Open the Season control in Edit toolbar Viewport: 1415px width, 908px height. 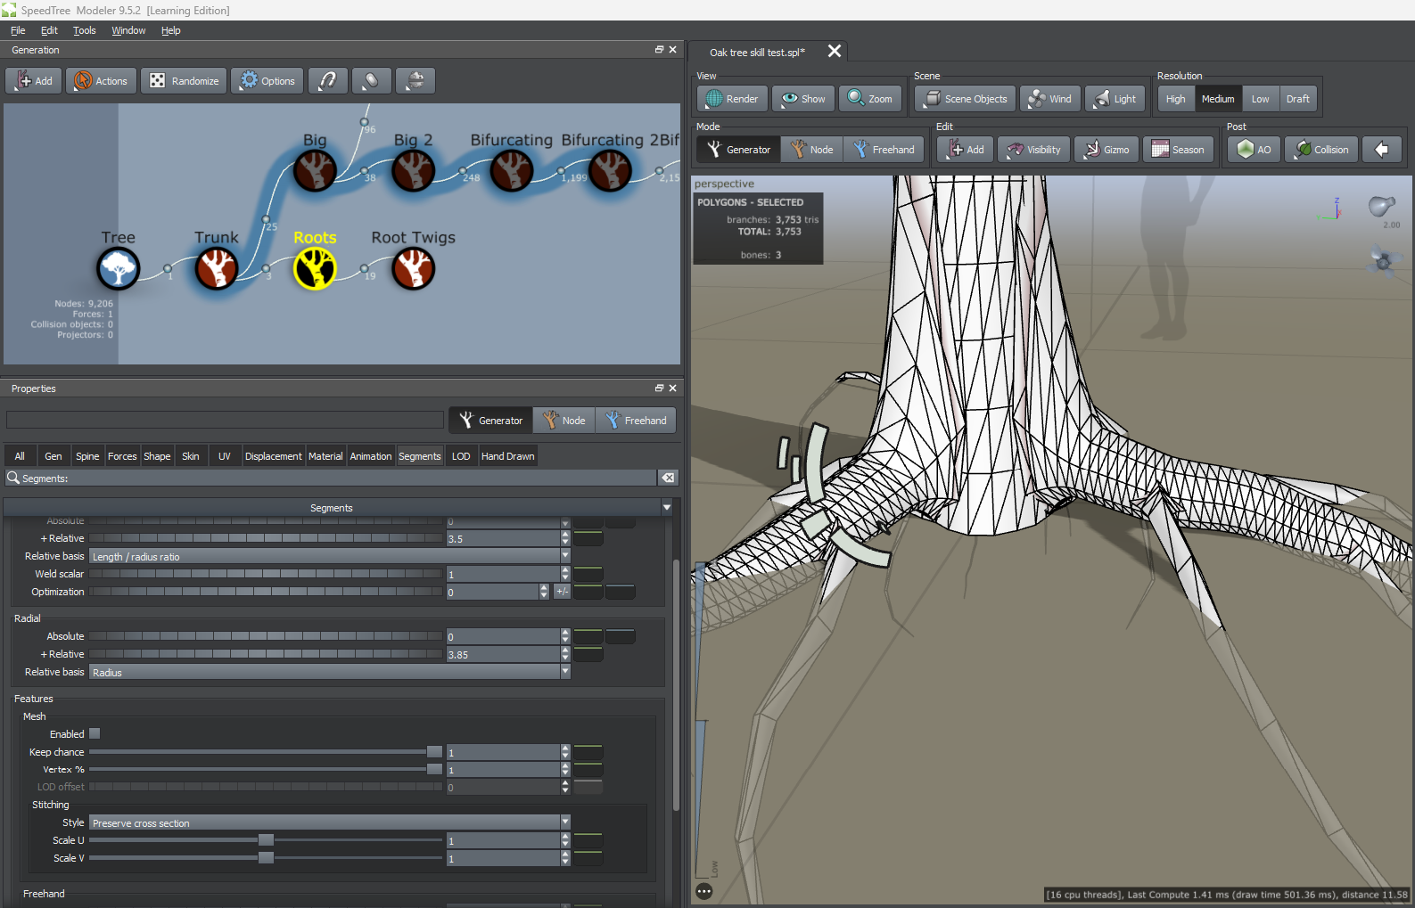tap(1178, 150)
